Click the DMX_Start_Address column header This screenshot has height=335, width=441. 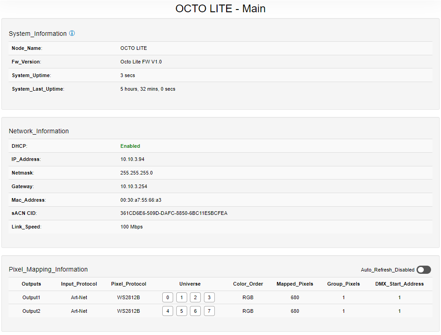(399, 284)
